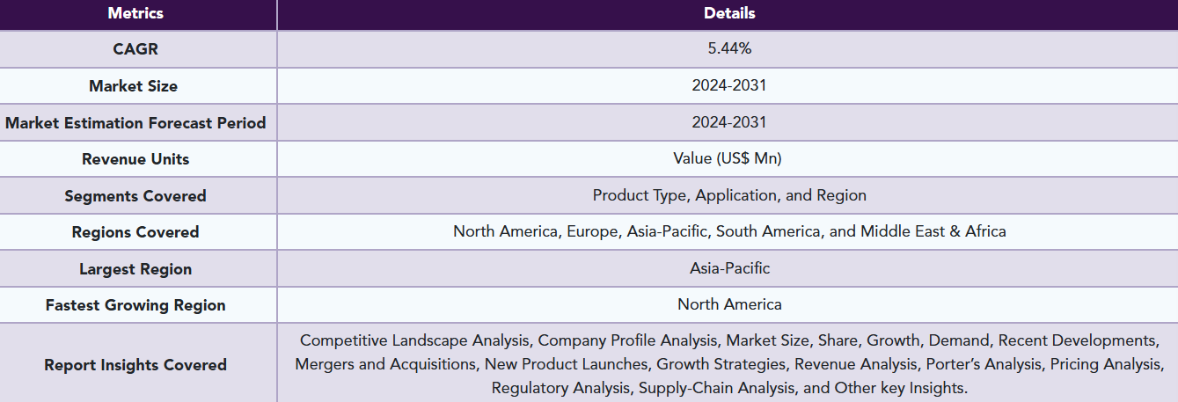
Task: Click Product Type, Application, and Region text
Action: click(729, 195)
